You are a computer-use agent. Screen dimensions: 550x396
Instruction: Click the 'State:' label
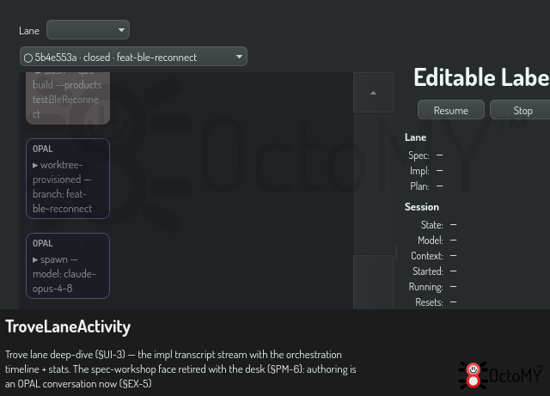(x=431, y=225)
